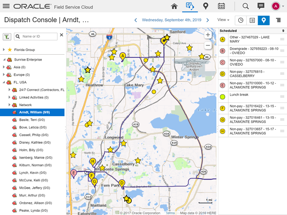Screen dimensions: 287x215
Task: Click the Scheduled list header
Action: coord(253,31)
